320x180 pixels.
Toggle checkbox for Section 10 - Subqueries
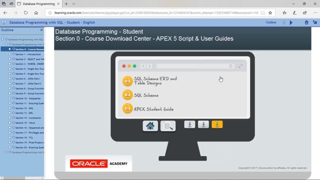pos(9,98)
